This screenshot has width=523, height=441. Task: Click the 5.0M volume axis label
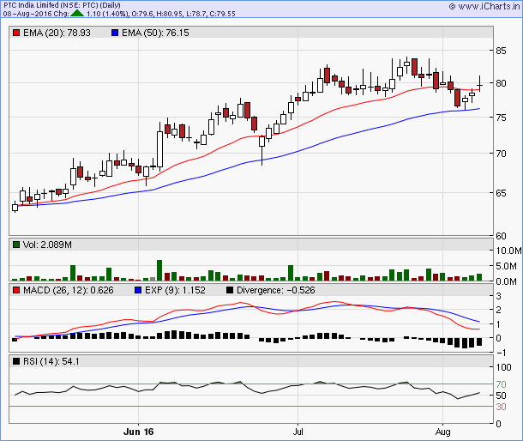click(x=506, y=266)
